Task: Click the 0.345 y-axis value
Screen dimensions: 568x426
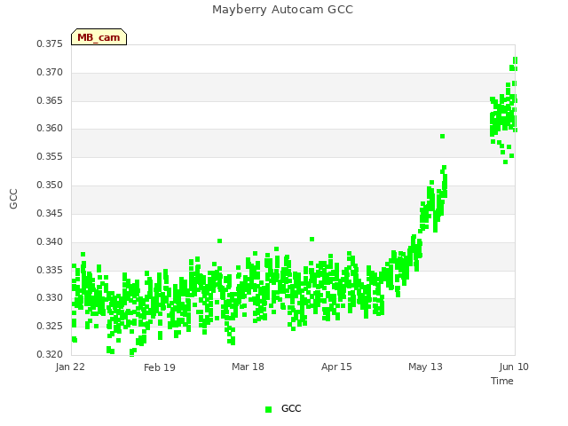Action: point(50,213)
